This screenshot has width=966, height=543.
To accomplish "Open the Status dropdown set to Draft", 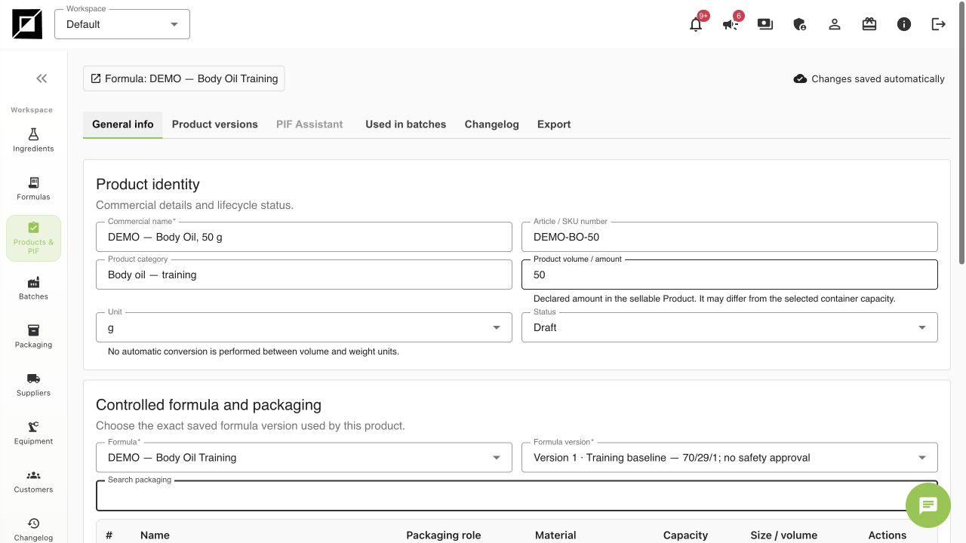I will [x=730, y=327].
